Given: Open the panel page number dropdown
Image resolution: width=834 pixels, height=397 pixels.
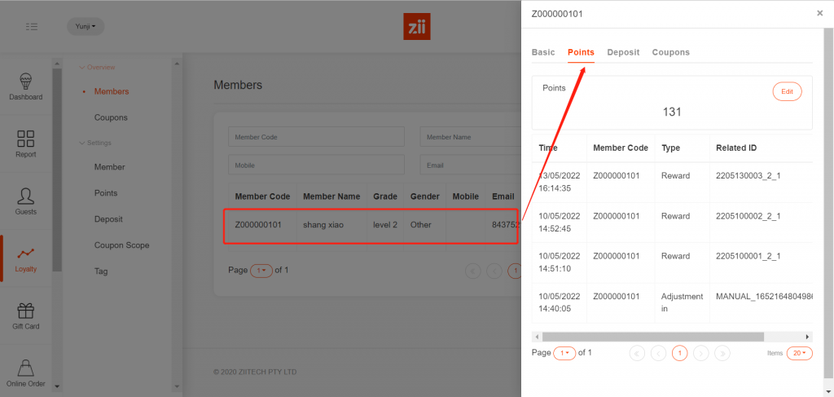Looking at the screenshot, I should 564,353.
